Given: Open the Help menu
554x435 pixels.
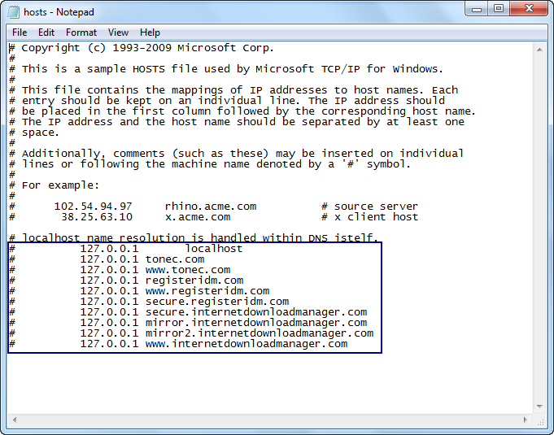Looking at the screenshot, I should pyautogui.click(x=150, y=33).
